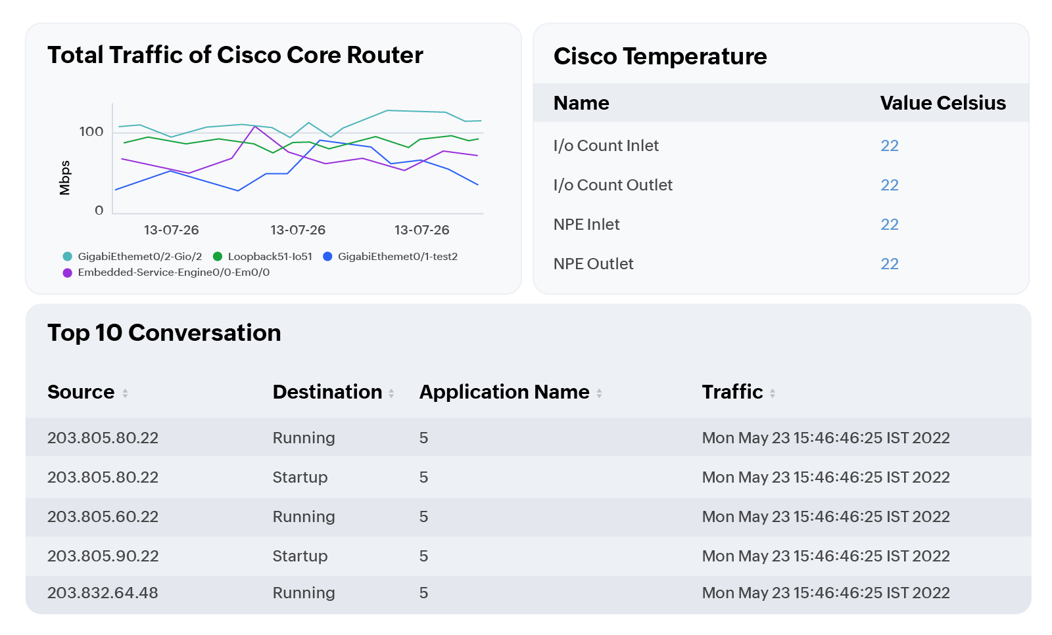The width and height of the screenshot is (1052, 635).
Task: Open the NPE Inlet value 22
Action: pyautogui.click(x=890, y=225)
